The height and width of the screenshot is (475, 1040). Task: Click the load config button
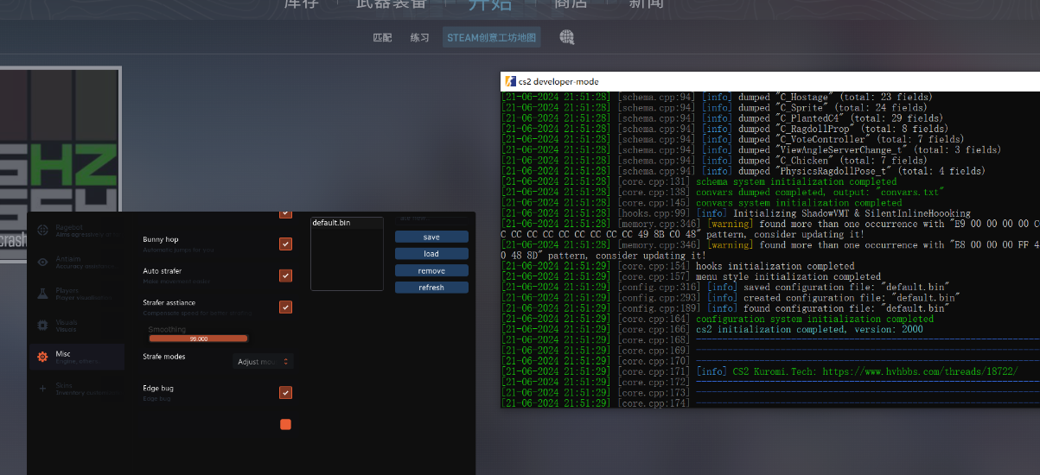(431, 254)
